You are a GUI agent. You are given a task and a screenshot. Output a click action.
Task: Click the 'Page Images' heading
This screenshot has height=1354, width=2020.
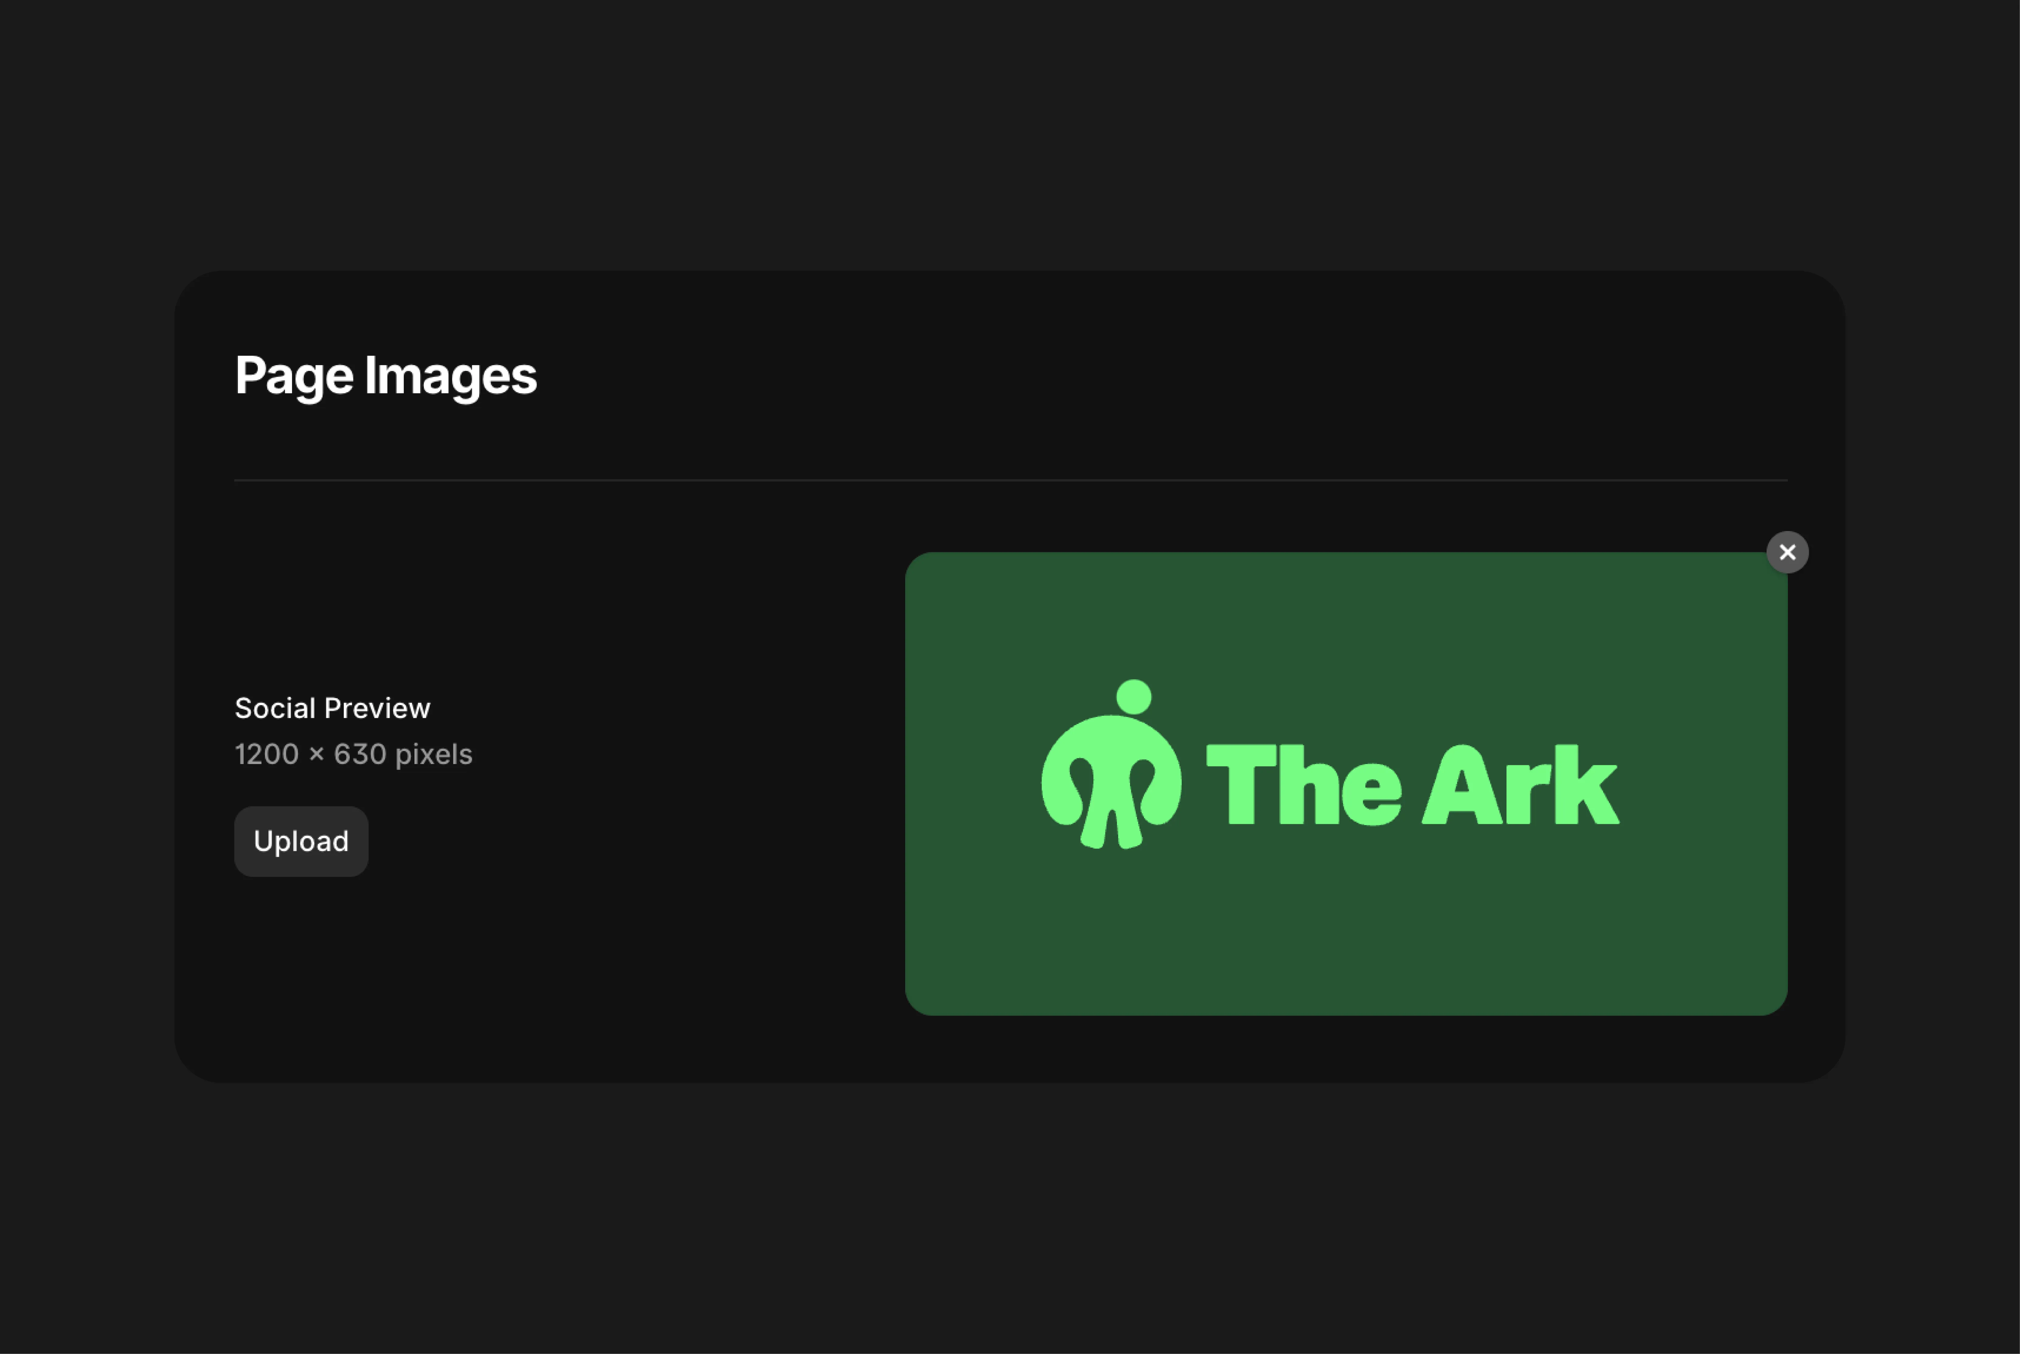(x=385, y=375)
